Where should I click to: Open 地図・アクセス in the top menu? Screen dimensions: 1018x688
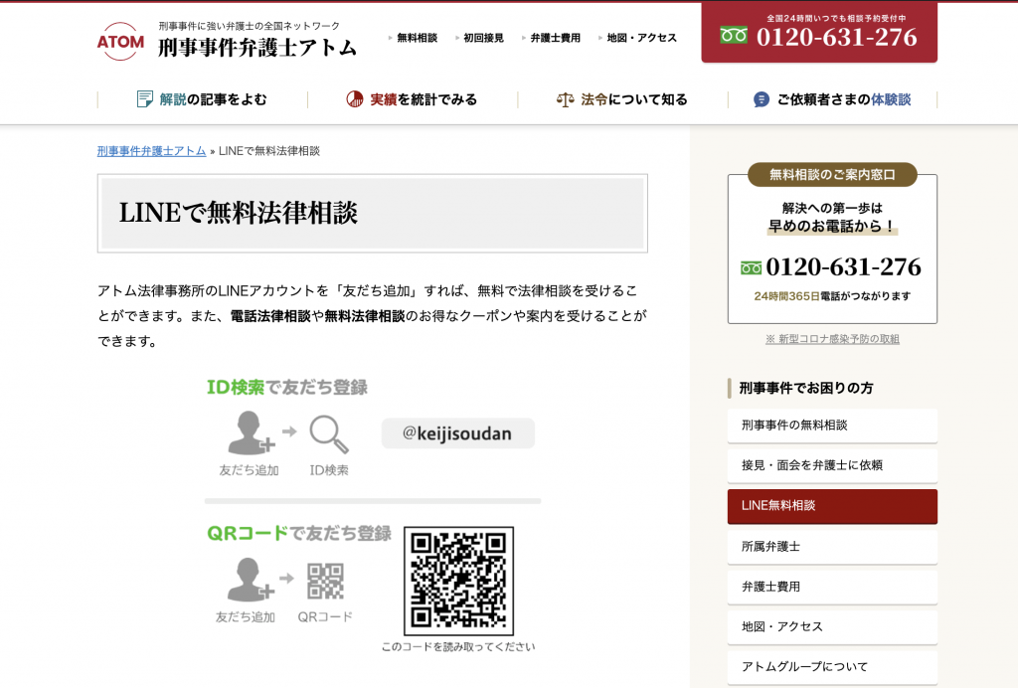click(641, 38)
